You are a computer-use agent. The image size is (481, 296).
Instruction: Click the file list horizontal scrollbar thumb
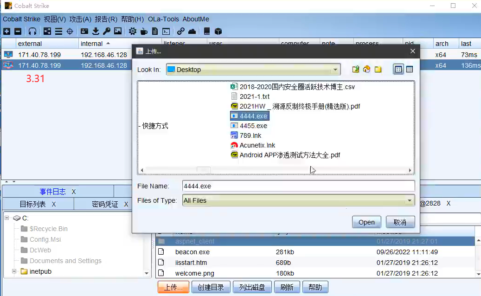point(203,170)
